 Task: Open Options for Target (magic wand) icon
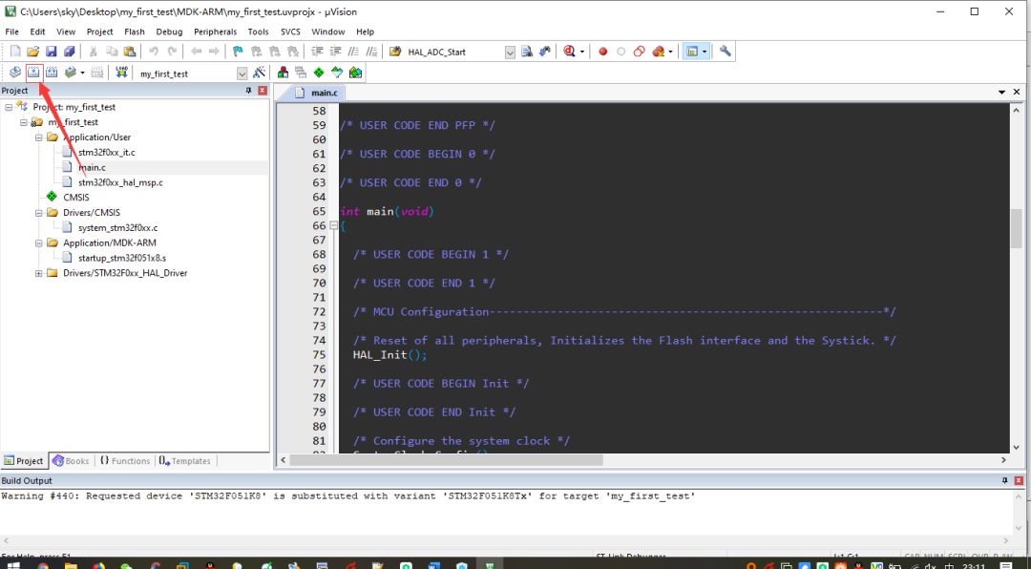click(x=259, y=73)
